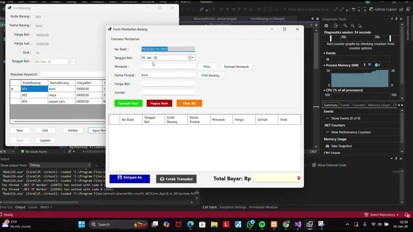
Task: Click Update button in FormBarang window
Action: (45, 140)
